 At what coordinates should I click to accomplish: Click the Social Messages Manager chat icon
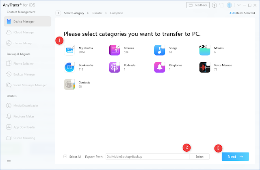coord(9,85)
